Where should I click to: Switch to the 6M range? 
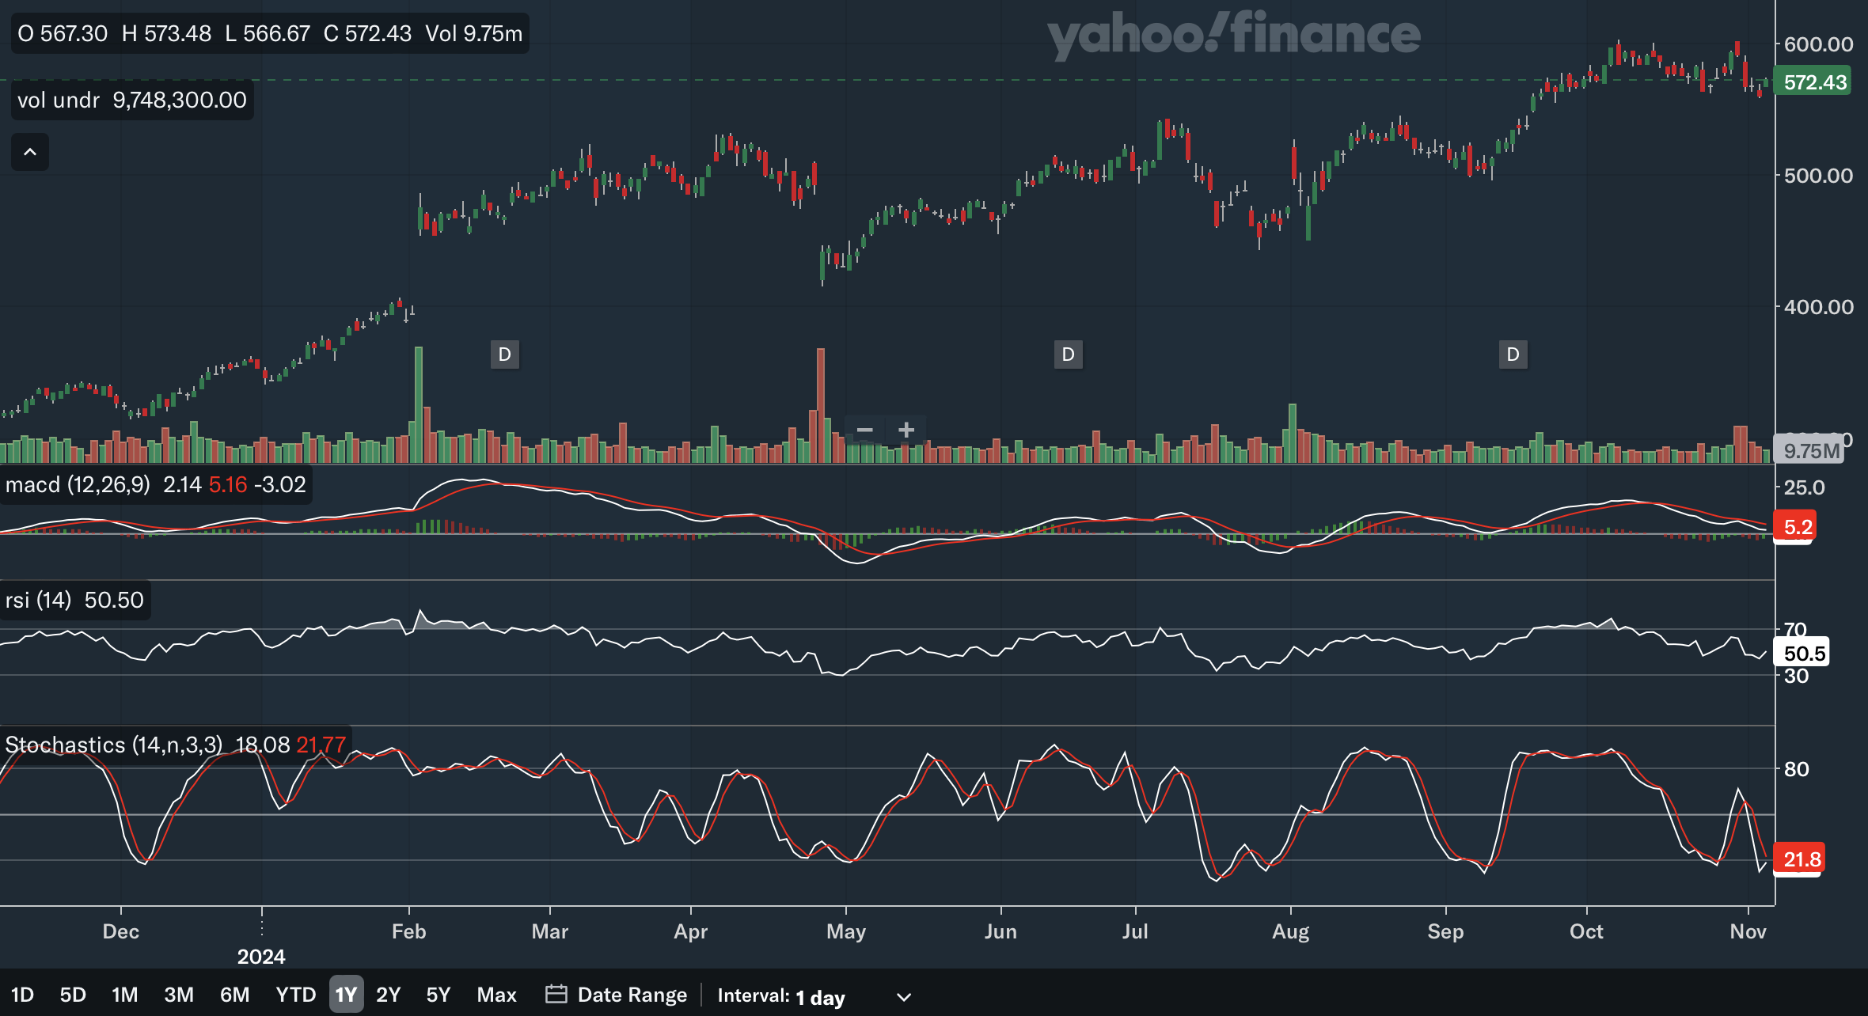pyautogui.click(x=234, y=995)
